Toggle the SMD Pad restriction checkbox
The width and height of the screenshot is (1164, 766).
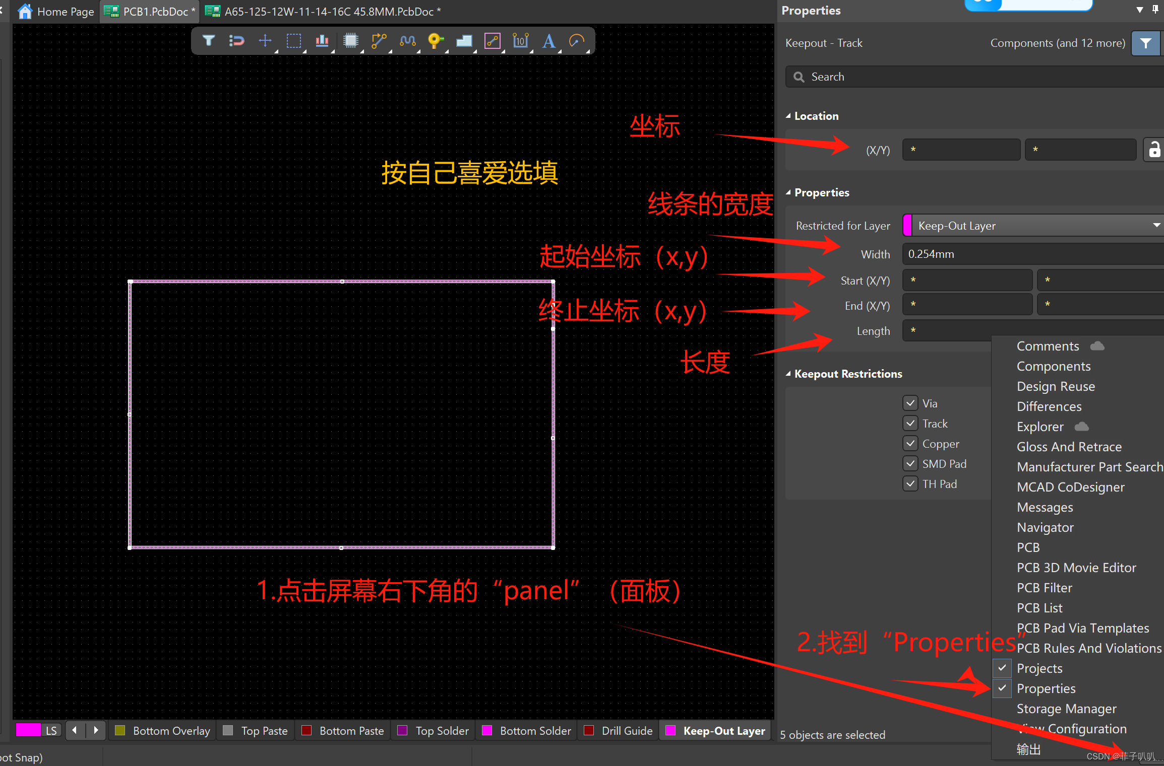coord(910,463)
